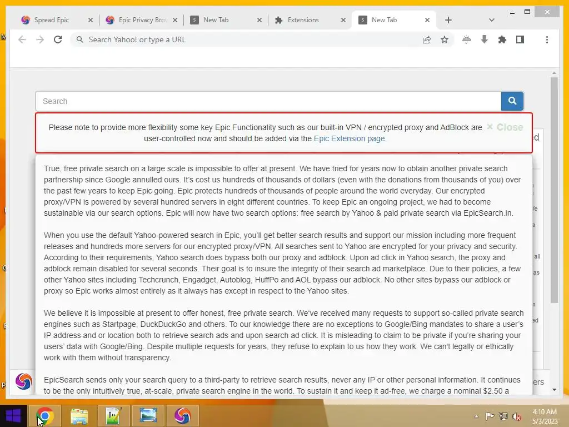Image resolution: width=569 pixels, height=427 pixels.
Task: Go back to the previous page
Action: point(22,39)
